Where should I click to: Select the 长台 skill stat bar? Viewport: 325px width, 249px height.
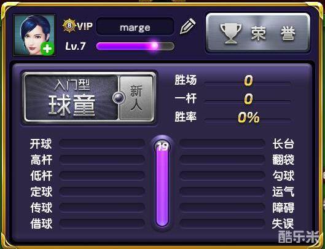(x=222, y=144)
